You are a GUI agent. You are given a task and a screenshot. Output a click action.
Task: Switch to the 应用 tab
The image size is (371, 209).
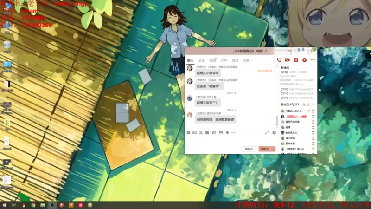click(235, 60)
